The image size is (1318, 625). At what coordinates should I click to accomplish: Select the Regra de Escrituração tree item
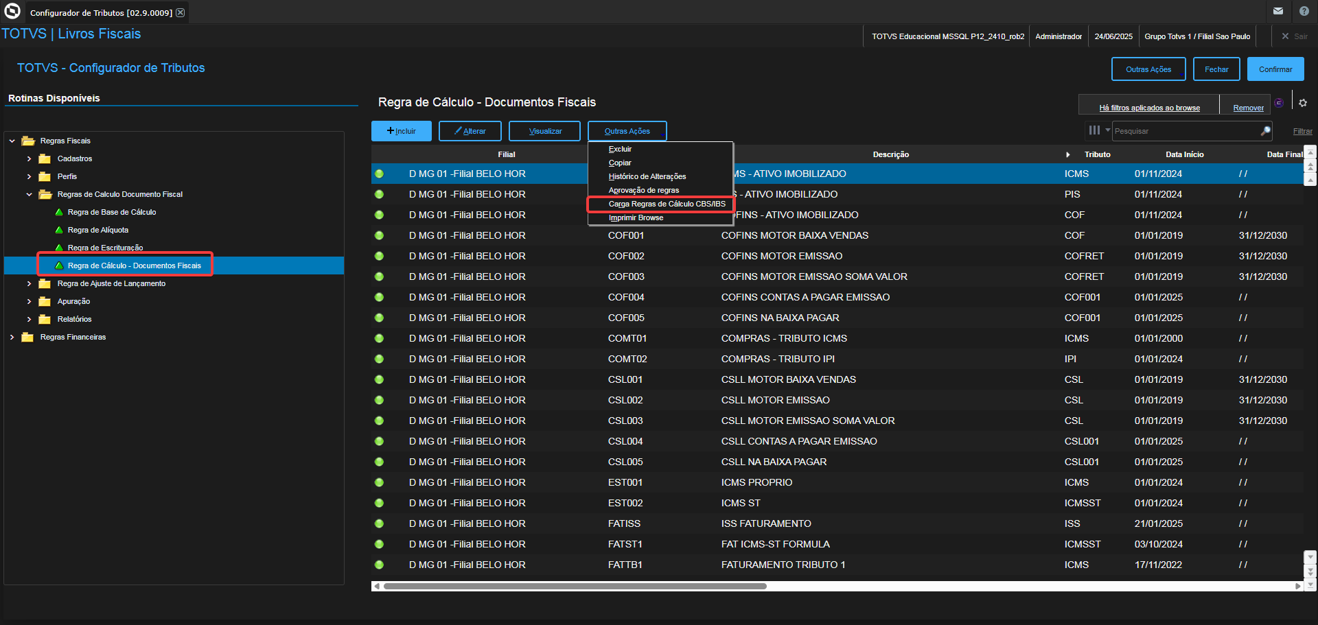click(105, 248)
